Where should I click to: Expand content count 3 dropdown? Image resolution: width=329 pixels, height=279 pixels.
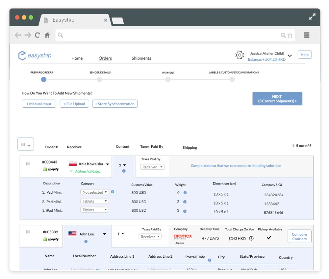point(124,165)
